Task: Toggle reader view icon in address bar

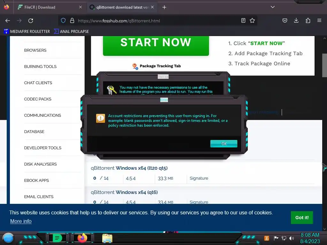Action: [x=243, y=20]
